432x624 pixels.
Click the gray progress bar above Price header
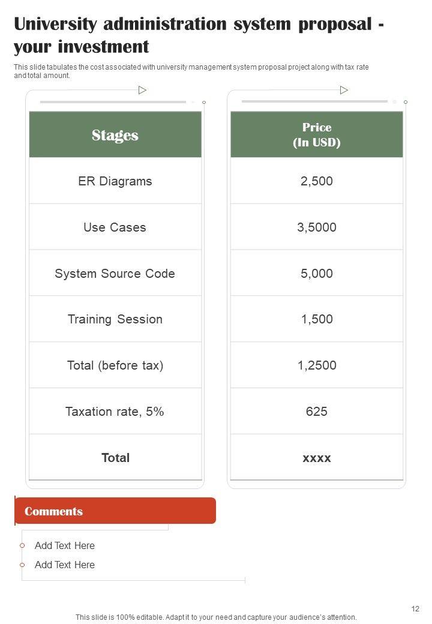click(314, 102)
